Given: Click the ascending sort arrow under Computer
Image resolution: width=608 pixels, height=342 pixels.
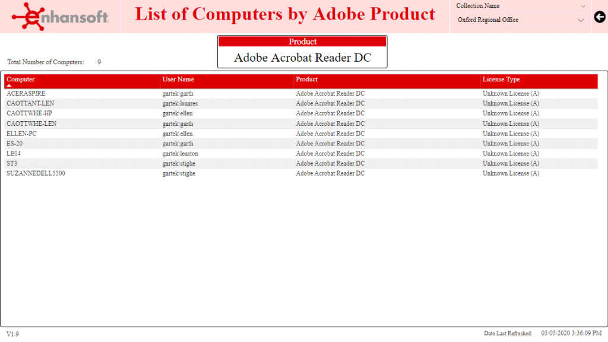Looking at the screenshot, I should pyautogui.click(x=9, y=85).
